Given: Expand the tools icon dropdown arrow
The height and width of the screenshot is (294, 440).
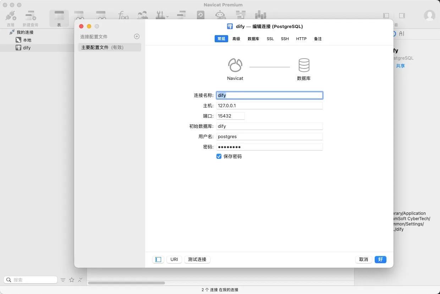Looking at the screenshot, I should tap(167, 16).
